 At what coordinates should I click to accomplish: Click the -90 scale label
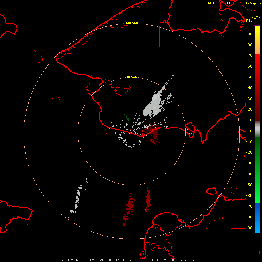(x=249, y=228)
